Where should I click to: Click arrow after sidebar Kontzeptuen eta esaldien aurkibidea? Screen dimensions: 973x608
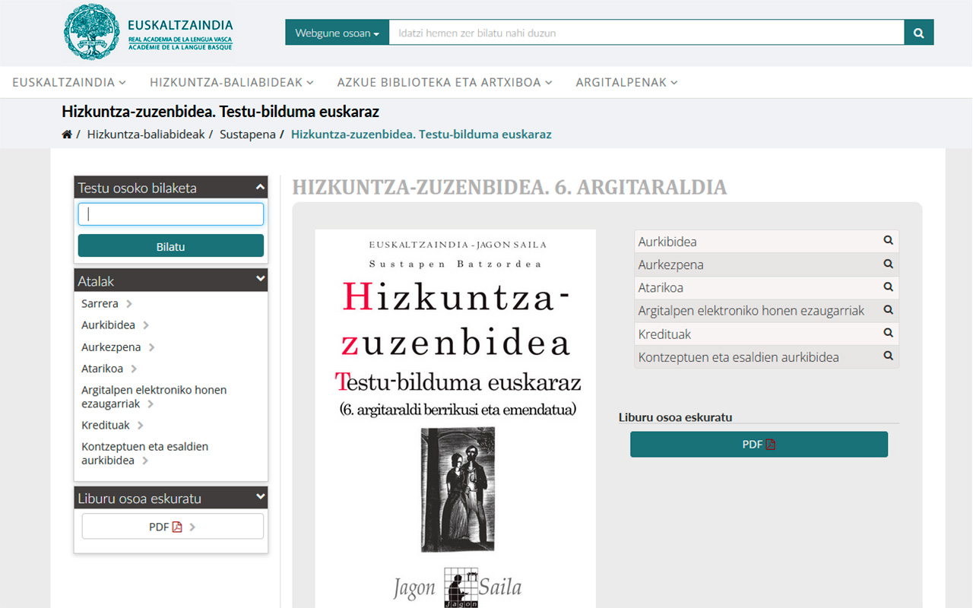[145, 461]
